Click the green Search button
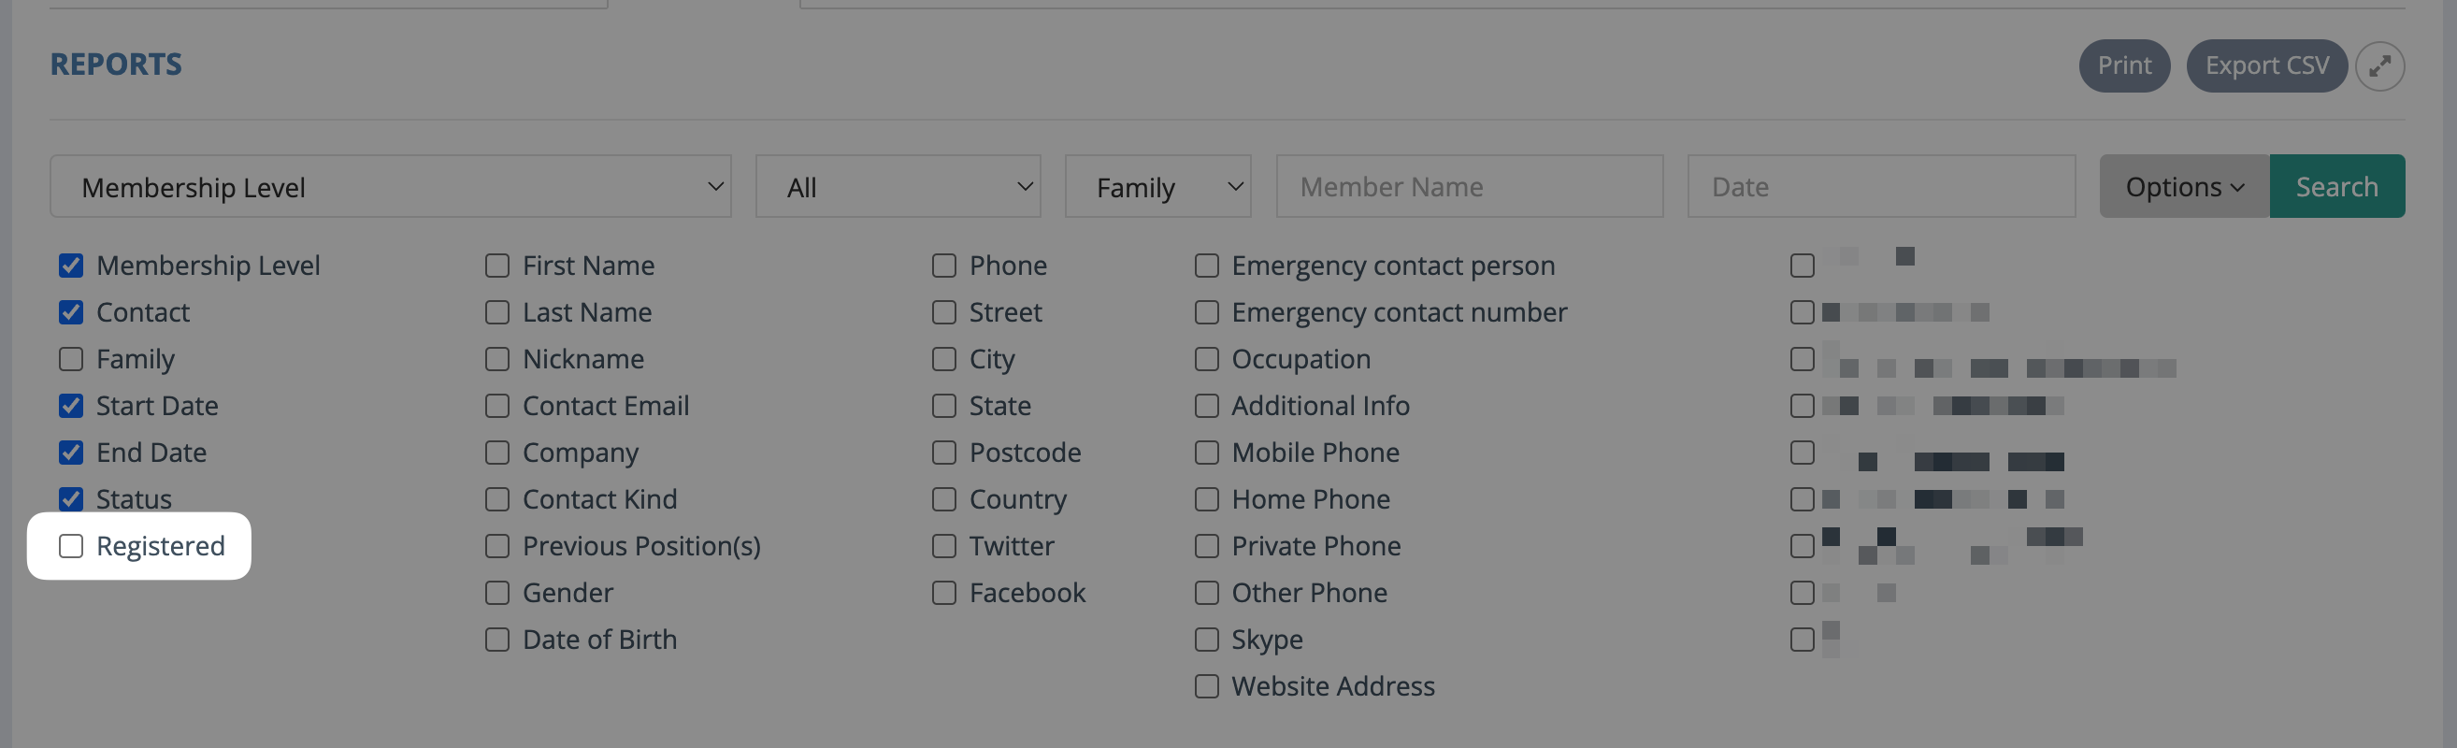The height and width of the screenshot is (748, 2457). 2335,187
